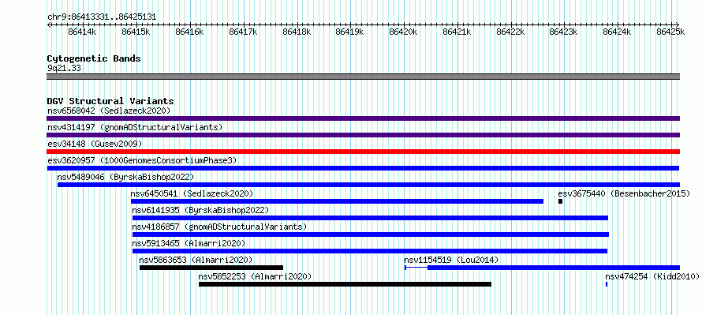Click nsv5852253 (Almarri2020) label
702x315 pixels.
tap(255, 276)
